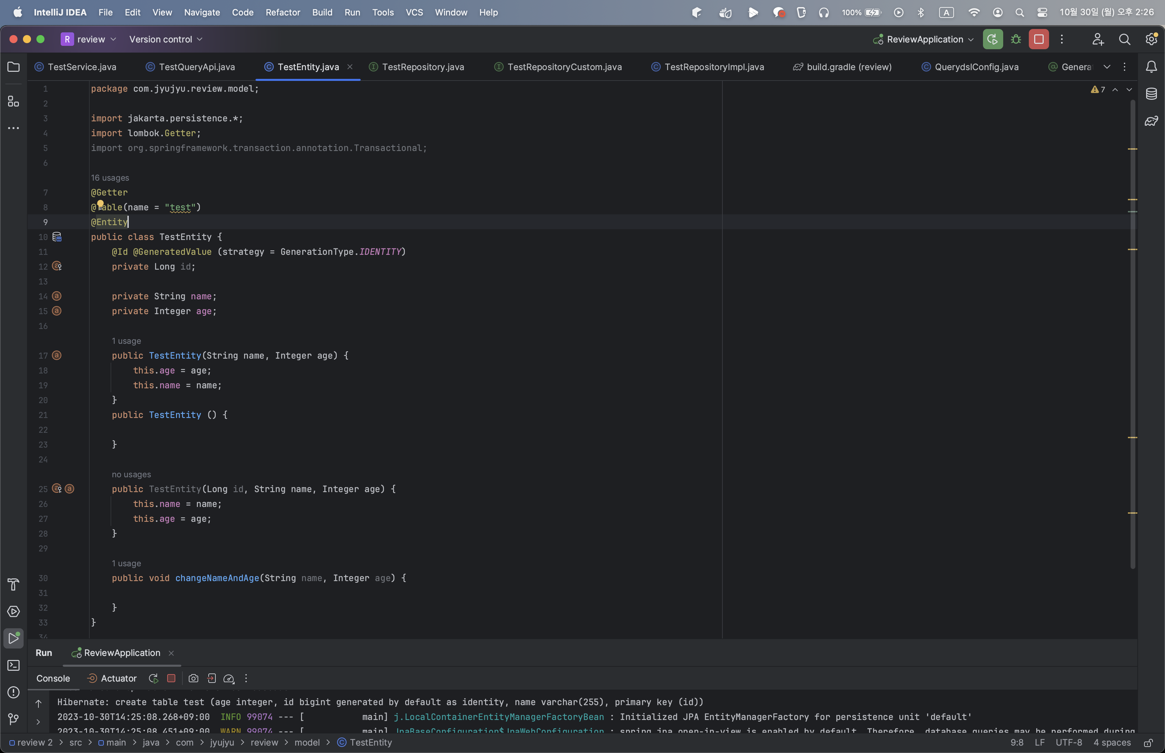This screenshot has height=753, width=1165.
Task: Rerun ReviewApplication from main toolbar
Action: click(x=992, y=39)
